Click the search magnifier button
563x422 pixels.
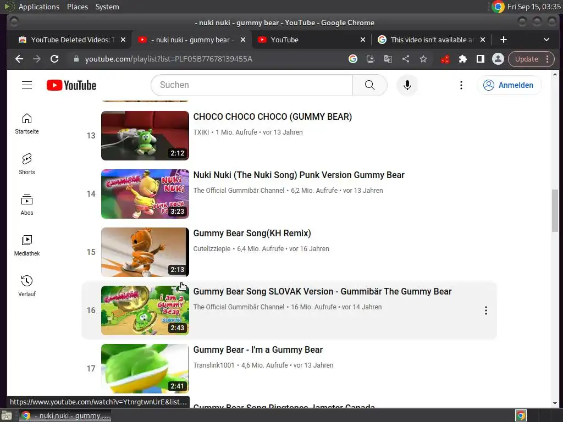(x=370, y=85)
